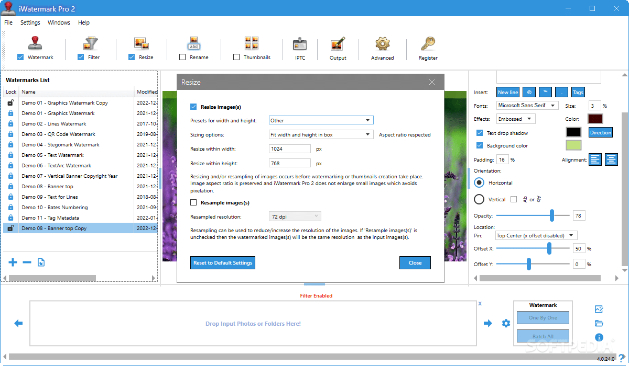Select Vertical orientation radio button
The height and width of the screenshot is (366, 629).
[x=479, y=199]
